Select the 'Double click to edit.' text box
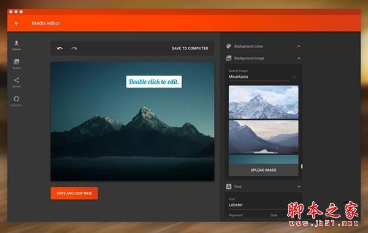 pyautogui.click(x=154, y=82)
